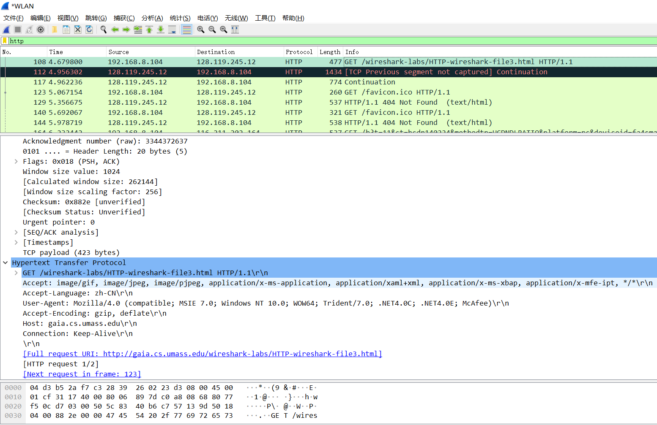Viewport: 657px width, 425px height.
Task: Sort packets by Source column
Action: click(151, 52)
